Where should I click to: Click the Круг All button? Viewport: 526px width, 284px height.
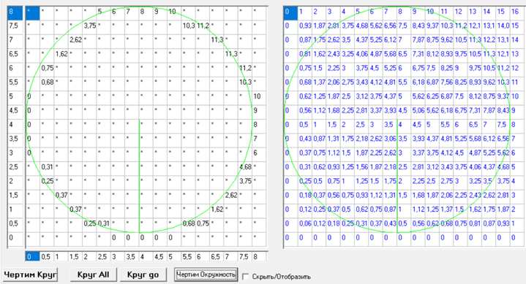93,275
